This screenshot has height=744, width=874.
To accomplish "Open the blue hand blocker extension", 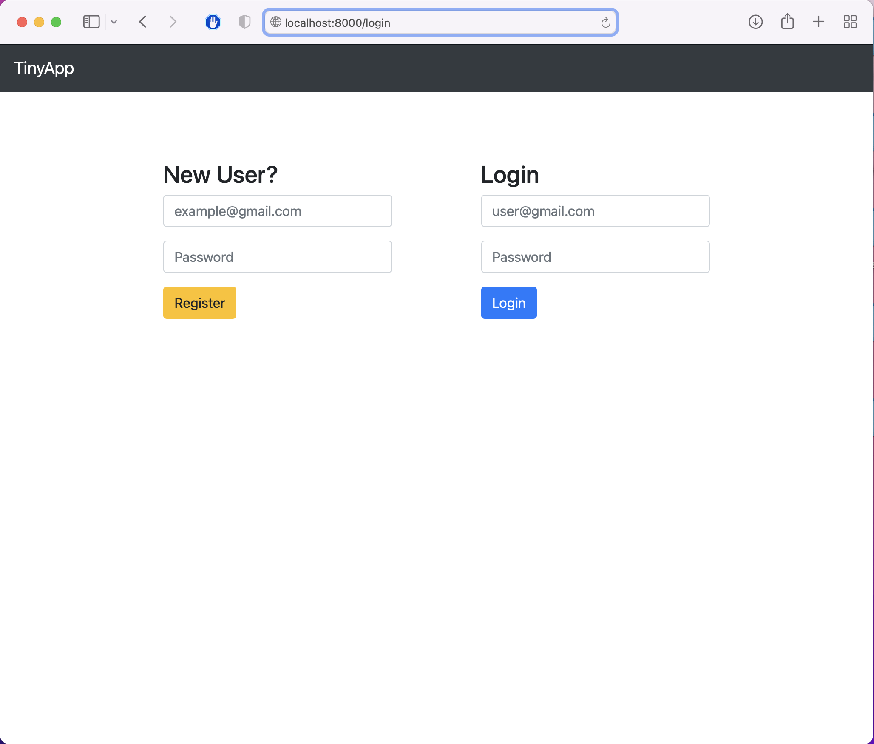I will [213, 22].
